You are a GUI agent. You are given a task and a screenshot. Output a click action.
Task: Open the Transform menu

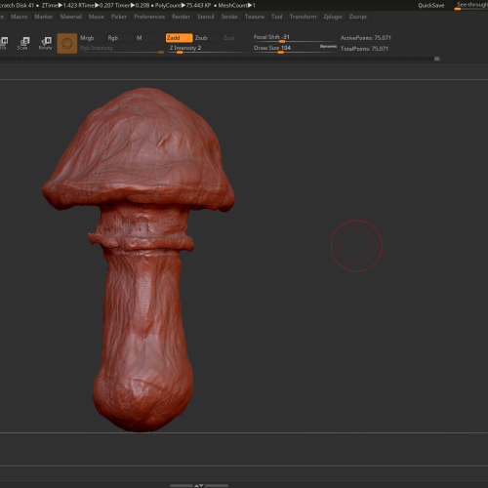(x=303, y=17)
